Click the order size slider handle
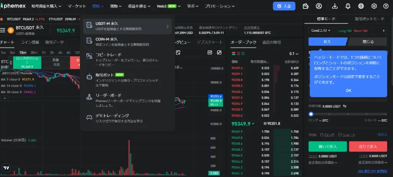The image size is (393, 177). click(x=311, y=114)
